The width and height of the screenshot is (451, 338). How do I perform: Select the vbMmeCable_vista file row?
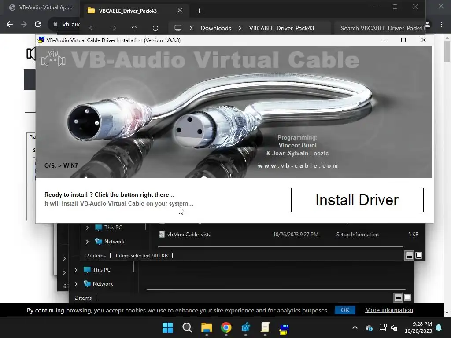[281, 235]
